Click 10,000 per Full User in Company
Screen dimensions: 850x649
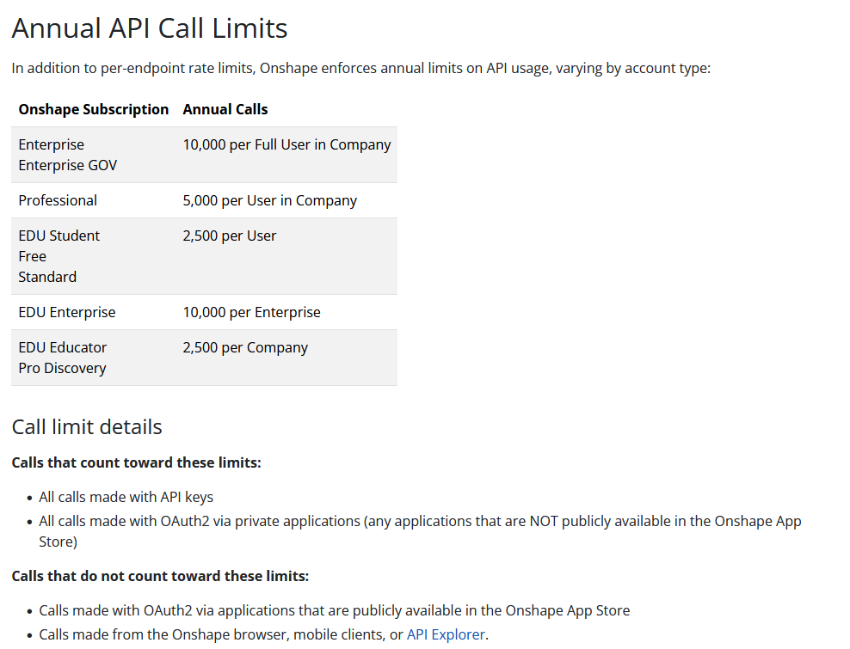[x=286, y=144]
